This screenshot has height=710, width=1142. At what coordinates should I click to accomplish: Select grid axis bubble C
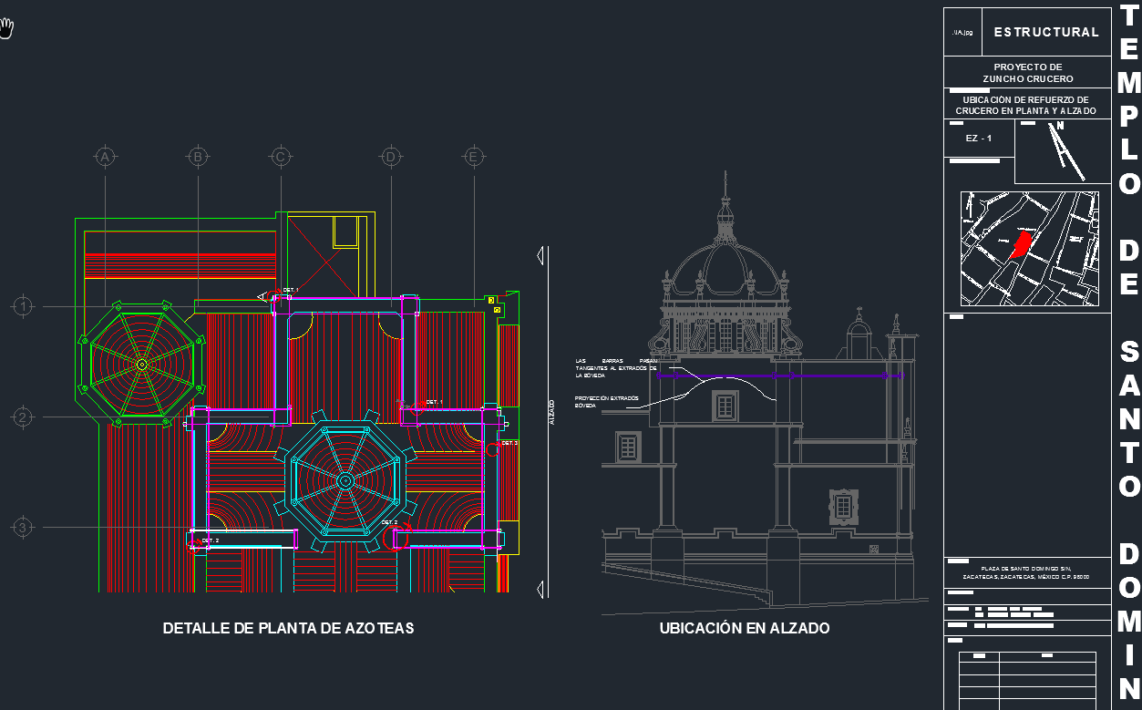click(x=281, y=158)
